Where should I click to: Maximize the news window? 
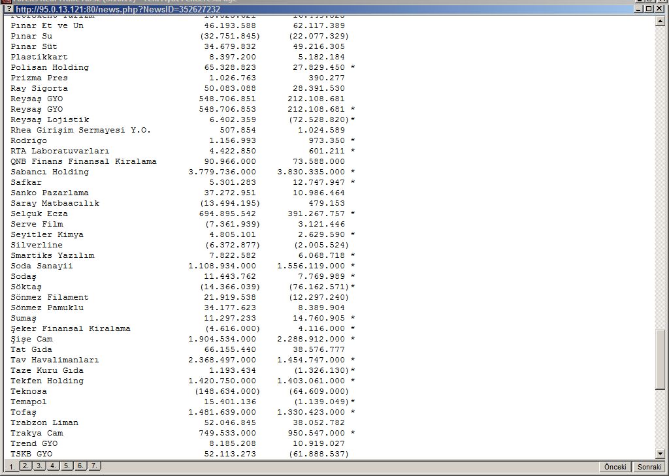pyautogui.click(x=648, y=9)
